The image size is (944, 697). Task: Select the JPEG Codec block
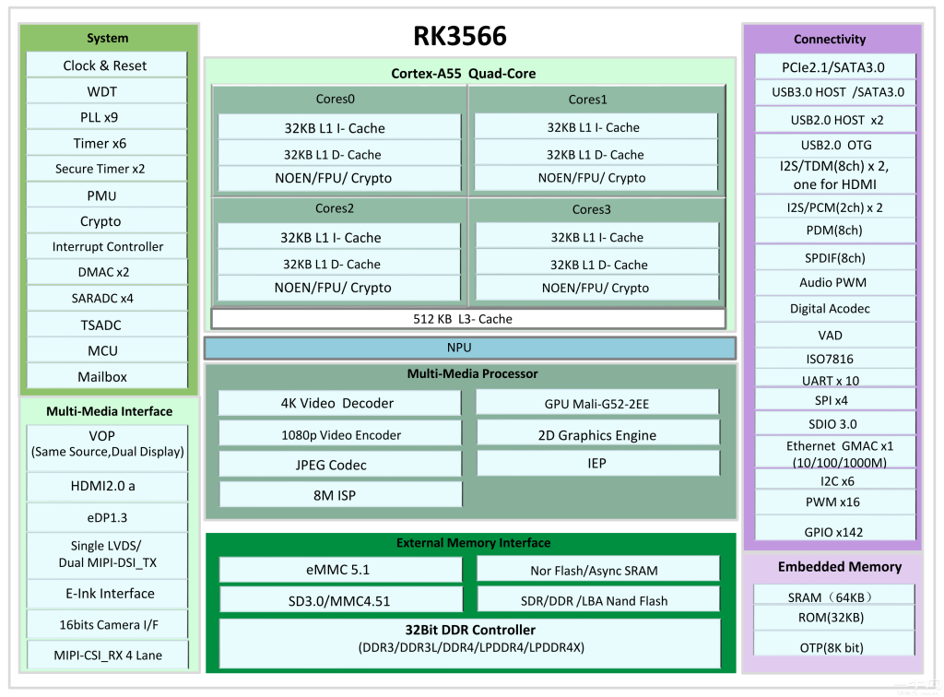(x=339, y=465)
